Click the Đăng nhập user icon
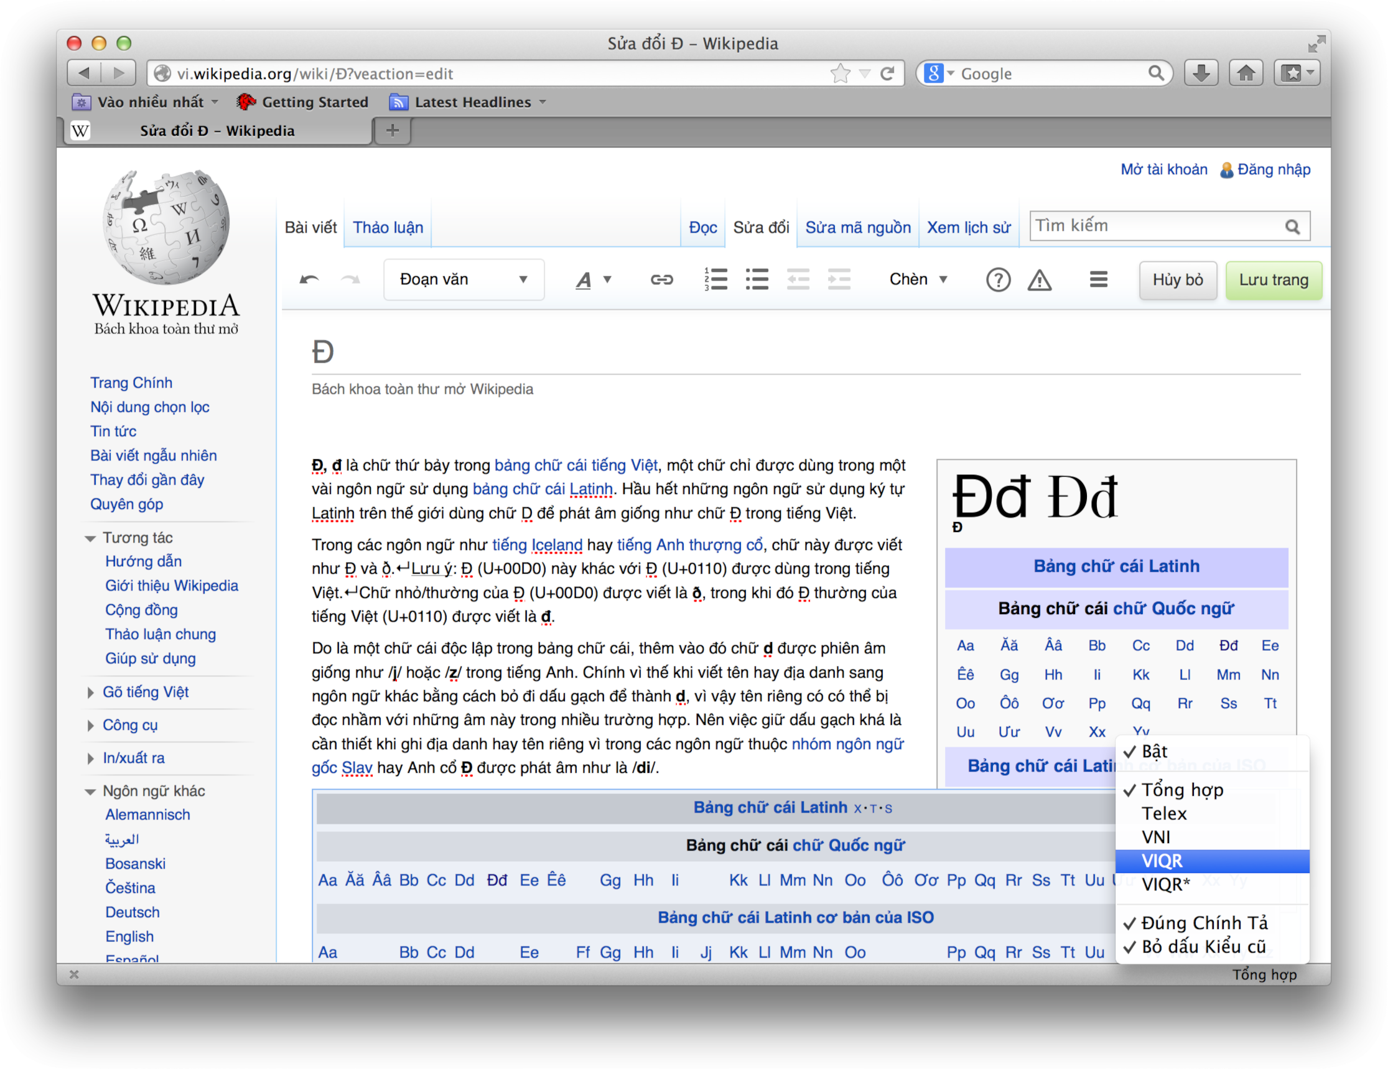 point(1226,170)
